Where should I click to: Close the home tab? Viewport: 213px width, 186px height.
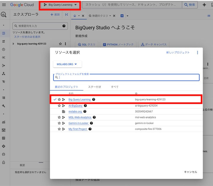[83, 16]
